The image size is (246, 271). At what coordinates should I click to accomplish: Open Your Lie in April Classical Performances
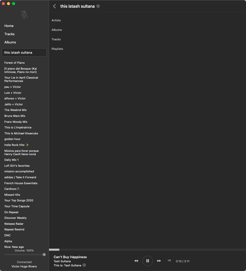[21, 79]
